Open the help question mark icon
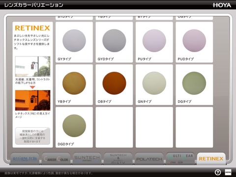Image resolution: width=236 pixels, height=177 pixels. coord(218,172)
